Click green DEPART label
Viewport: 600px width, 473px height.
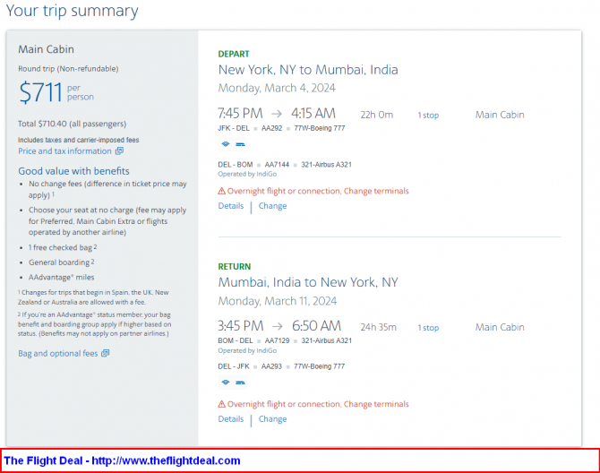pyautogui.click(x=234, y=54)
